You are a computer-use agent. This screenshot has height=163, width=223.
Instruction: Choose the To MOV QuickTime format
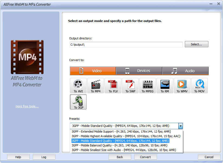(x=199, y=86)
